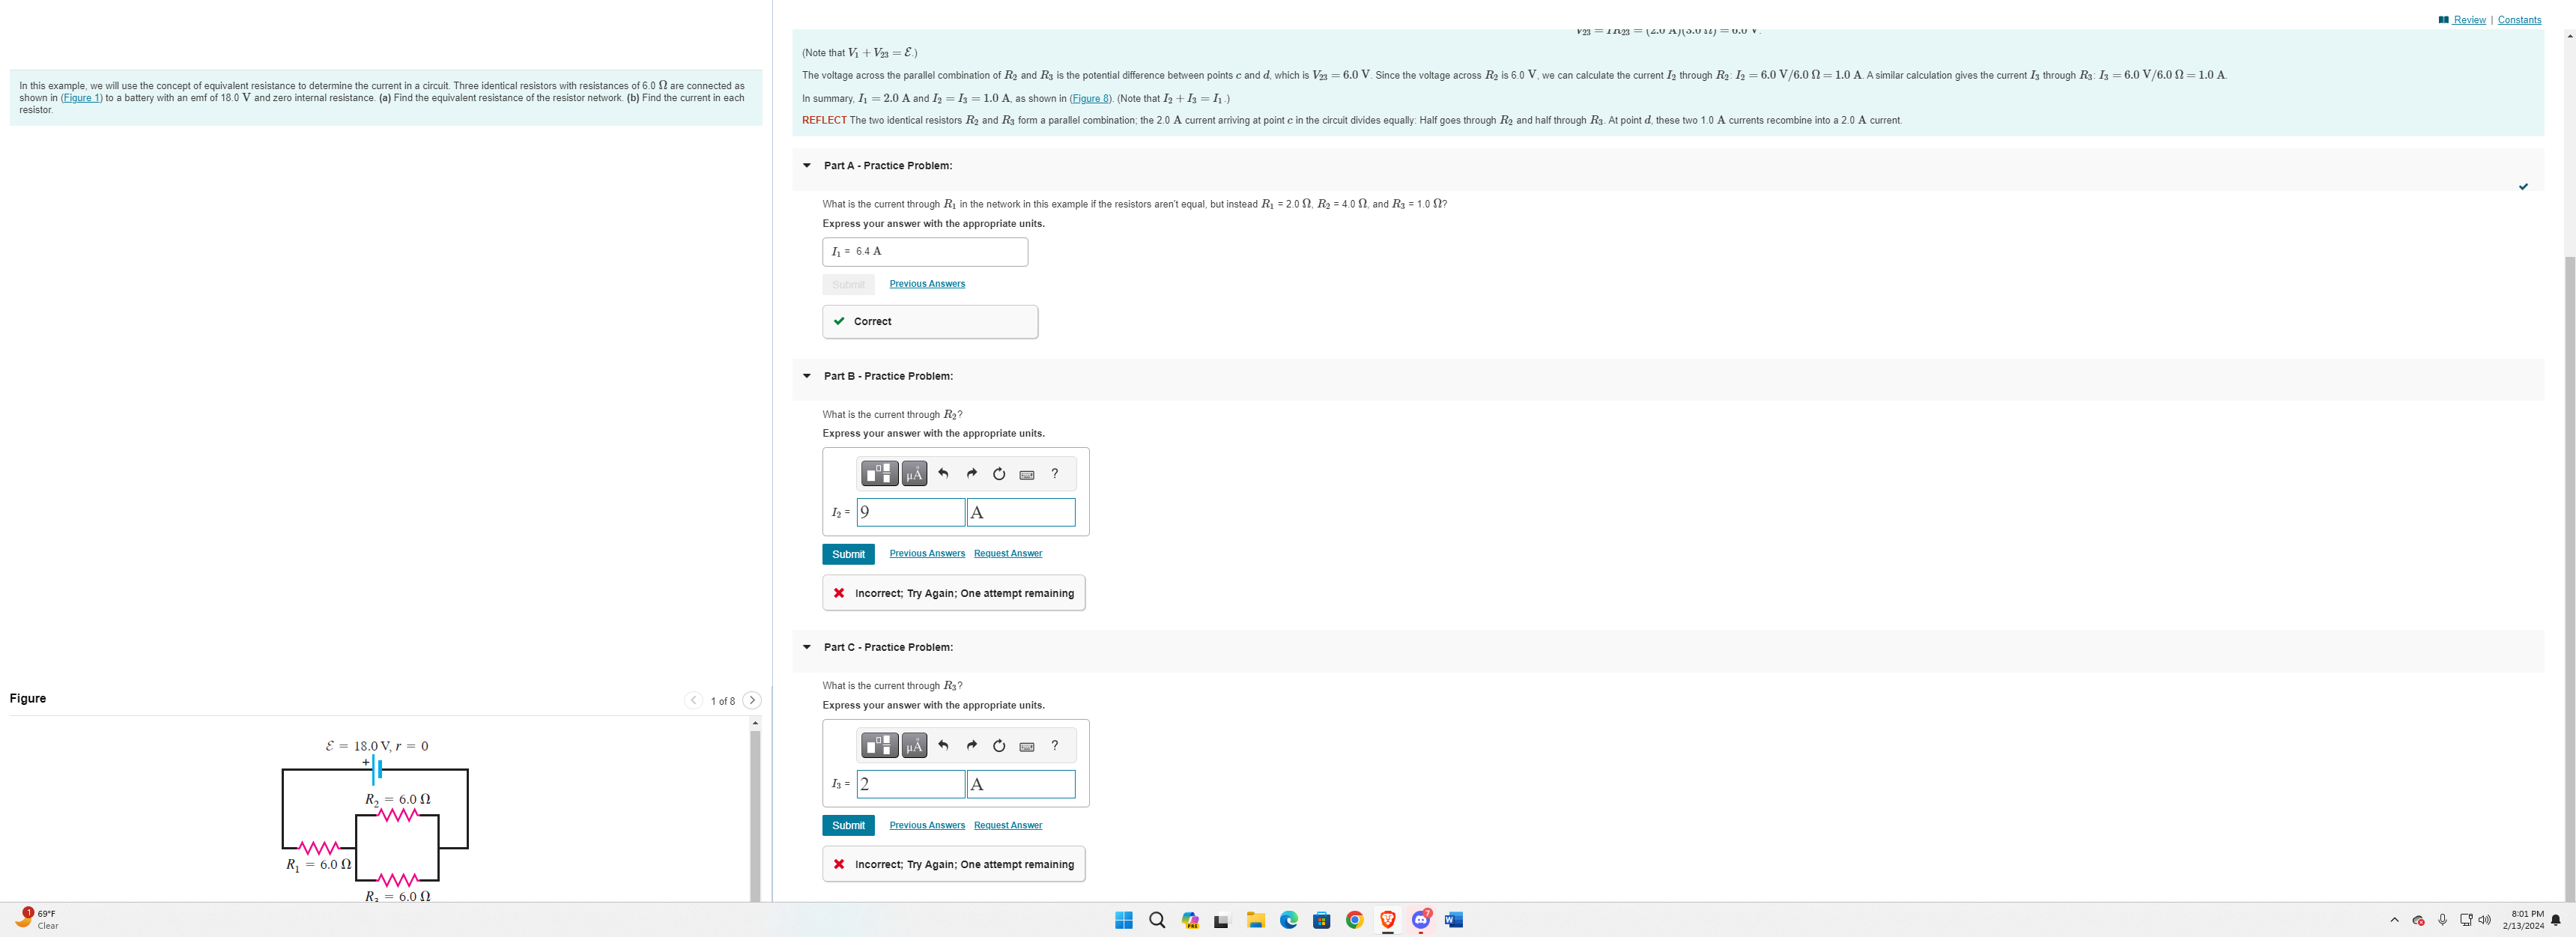Open the Constants link
This screenshot has width=2576, height=937.
[2519, 19]
